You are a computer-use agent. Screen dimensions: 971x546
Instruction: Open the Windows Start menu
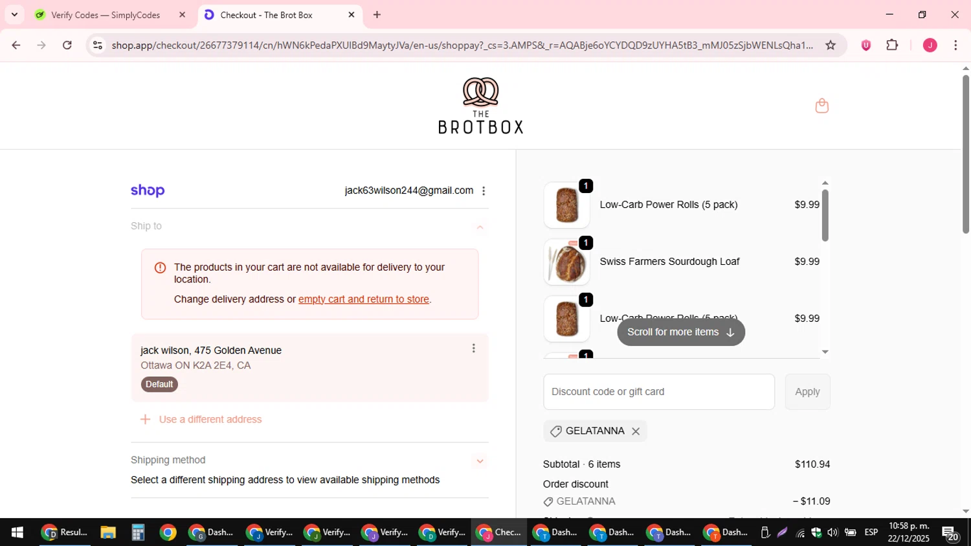coord(17,532)
